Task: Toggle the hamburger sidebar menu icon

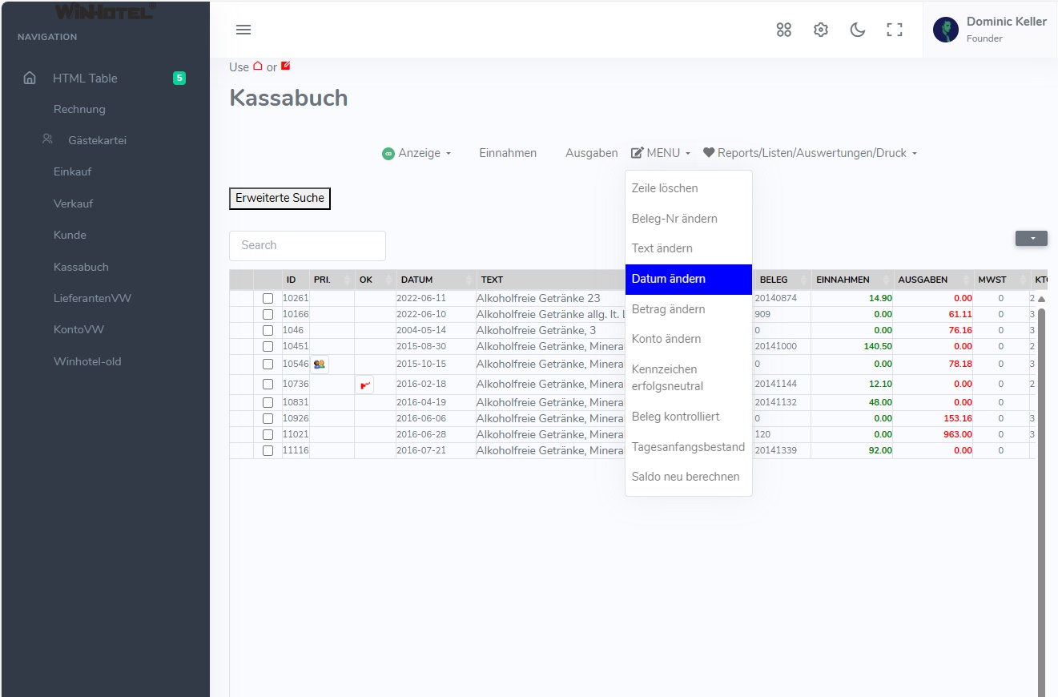Action: 243,30
